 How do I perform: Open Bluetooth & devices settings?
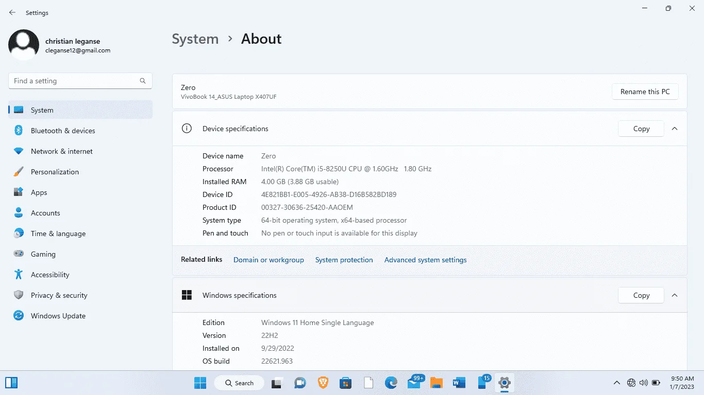coord(80,131)
